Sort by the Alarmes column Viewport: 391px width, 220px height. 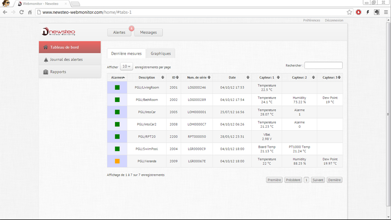pyautogui.click(x=117, y=78)
